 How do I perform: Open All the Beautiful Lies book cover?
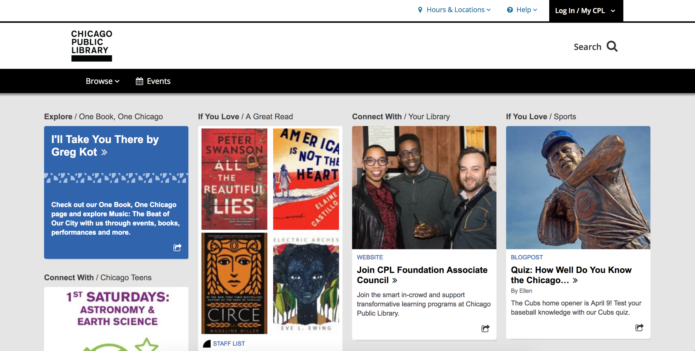(x=234, y=179)
